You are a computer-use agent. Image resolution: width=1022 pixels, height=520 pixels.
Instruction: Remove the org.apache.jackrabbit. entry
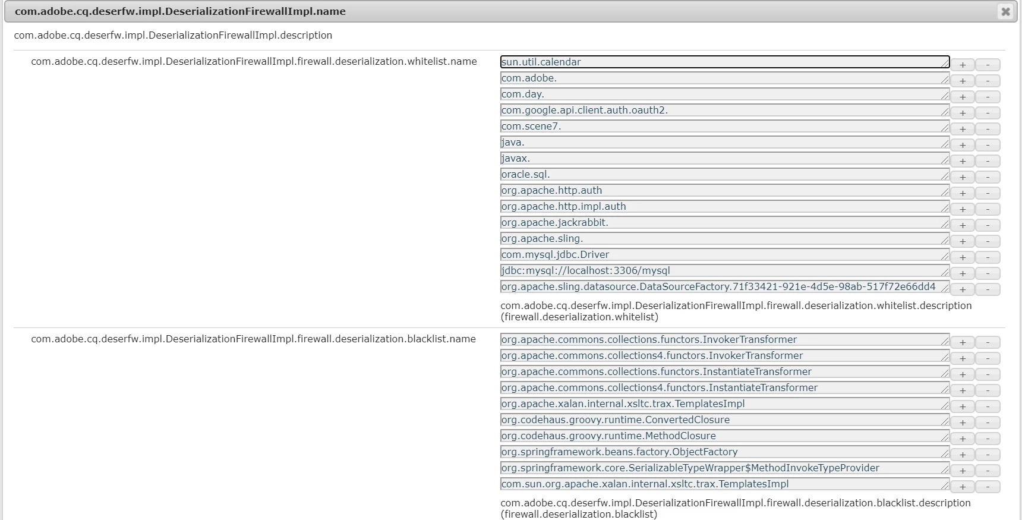point(988,225)
